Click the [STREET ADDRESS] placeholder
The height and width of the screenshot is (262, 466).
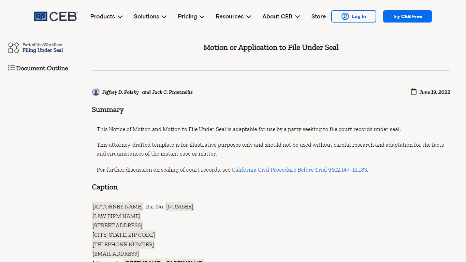pos(117,225)
